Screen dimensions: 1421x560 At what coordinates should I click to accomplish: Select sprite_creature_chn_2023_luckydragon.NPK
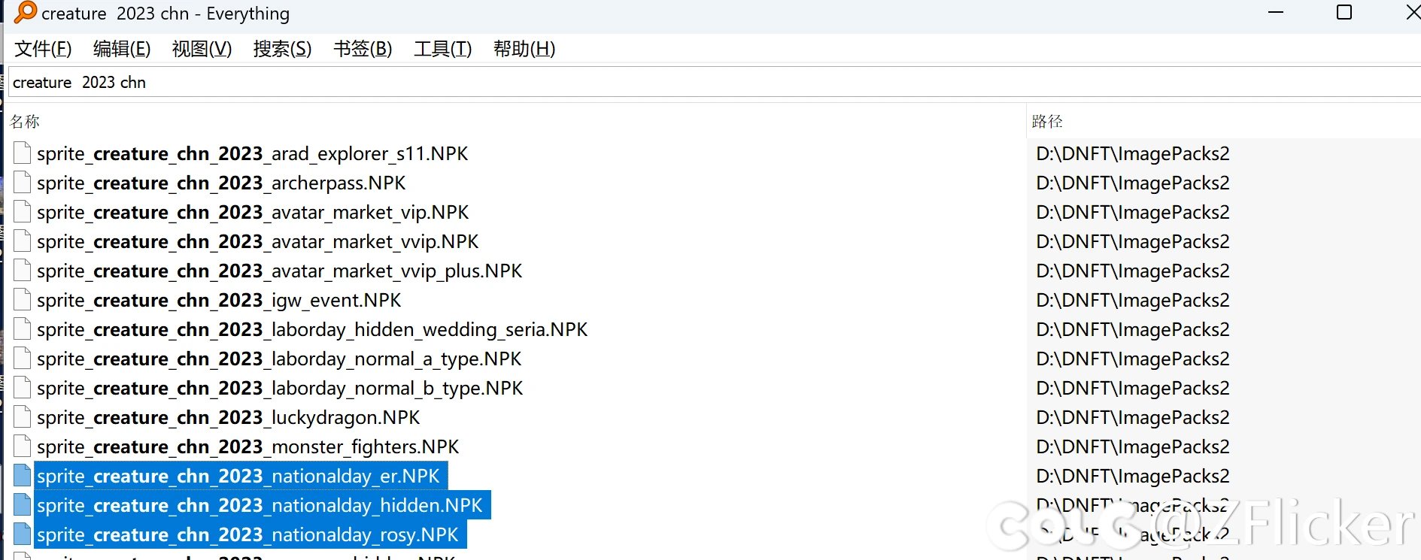point(229,417)
